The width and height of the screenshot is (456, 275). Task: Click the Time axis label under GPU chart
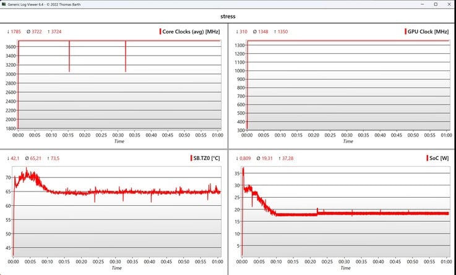tap(348, 141)
